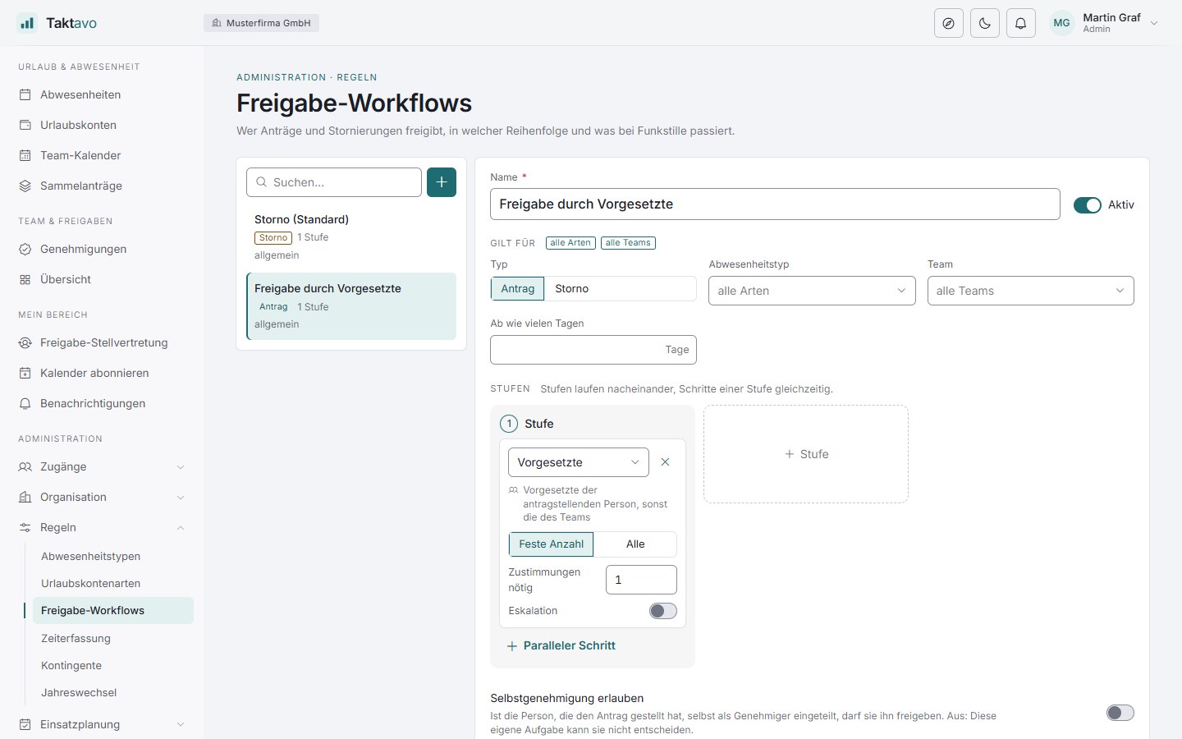Viewport: 1182px width, 739px height.
Task: Click the workflow search field
Action: [334, 182]
